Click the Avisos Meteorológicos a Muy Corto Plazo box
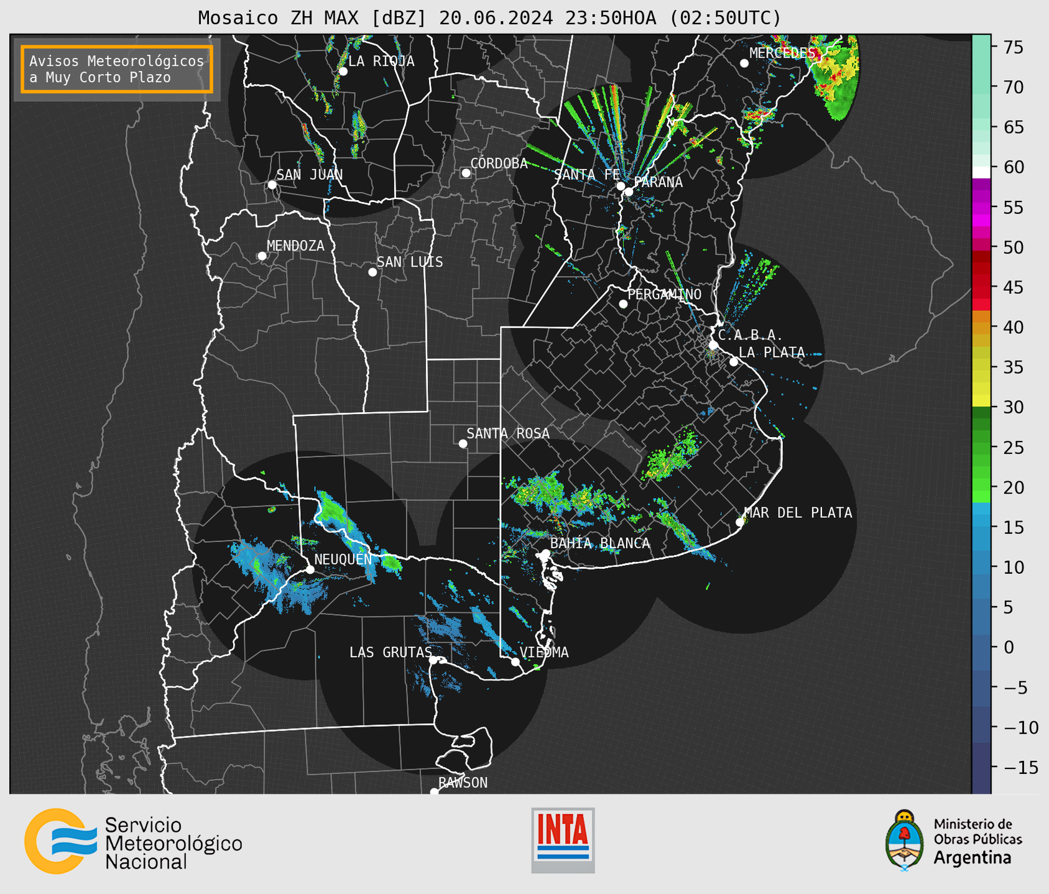1049x894 pixels. (117, 69)
